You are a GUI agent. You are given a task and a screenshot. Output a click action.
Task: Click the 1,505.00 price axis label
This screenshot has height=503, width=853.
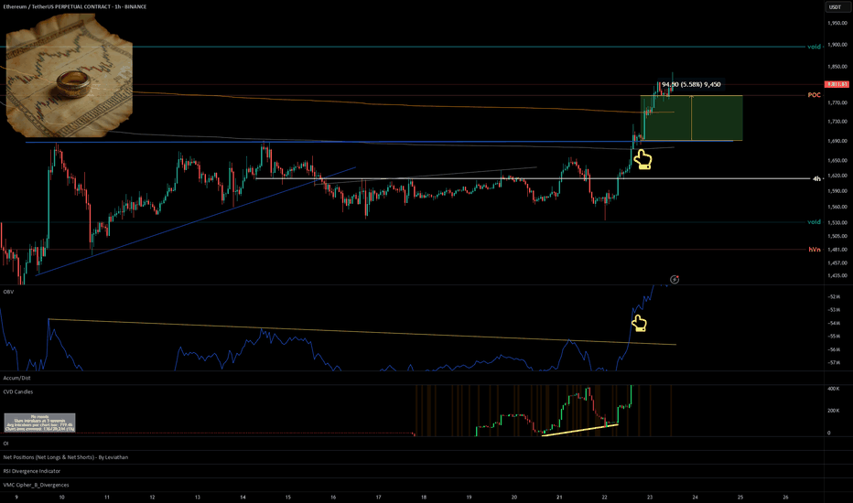[837, 237]
